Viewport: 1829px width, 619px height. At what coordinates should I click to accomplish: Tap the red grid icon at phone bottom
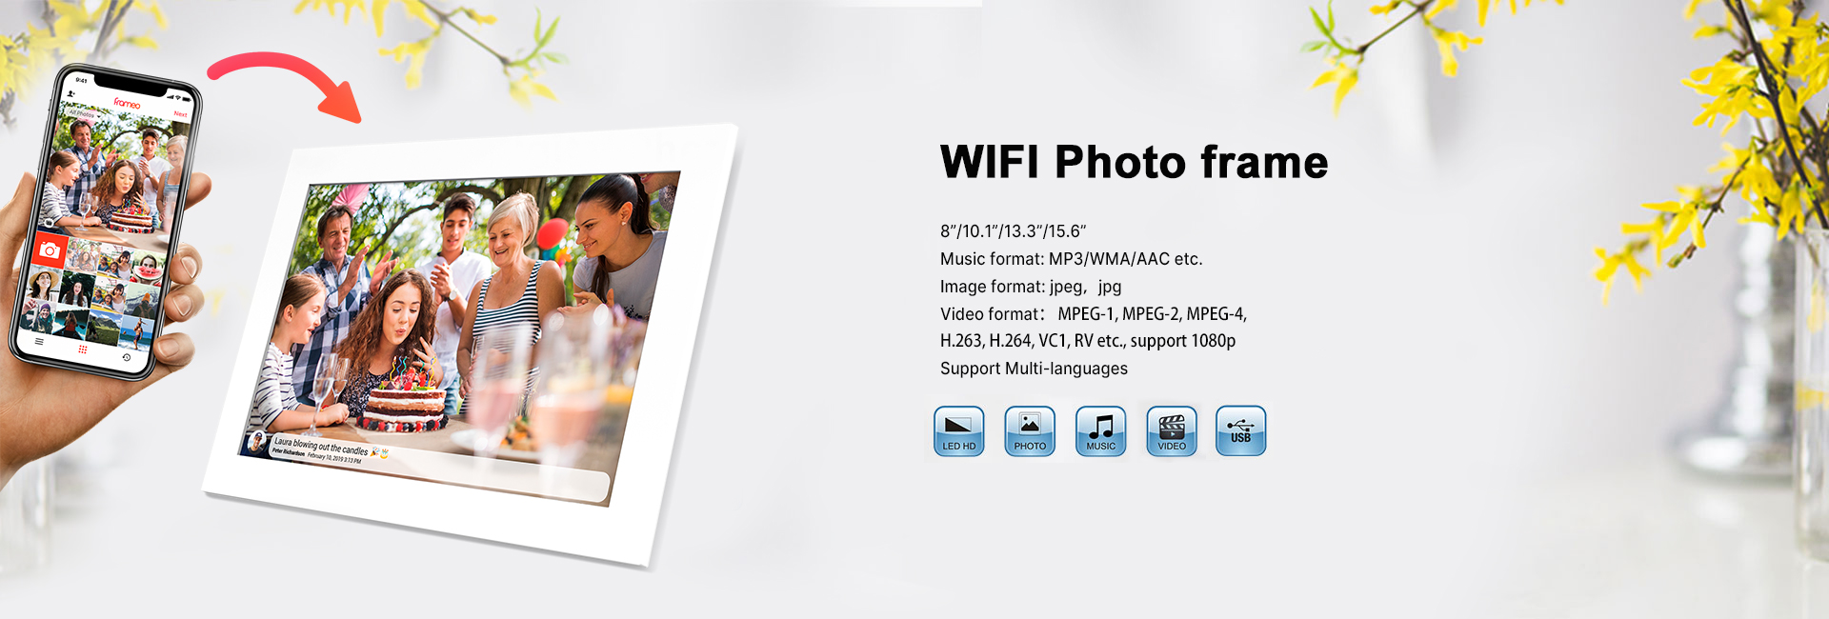coord(83,349)
